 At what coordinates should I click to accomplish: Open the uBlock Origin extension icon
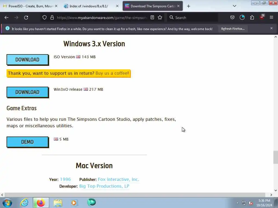(262, 17)
